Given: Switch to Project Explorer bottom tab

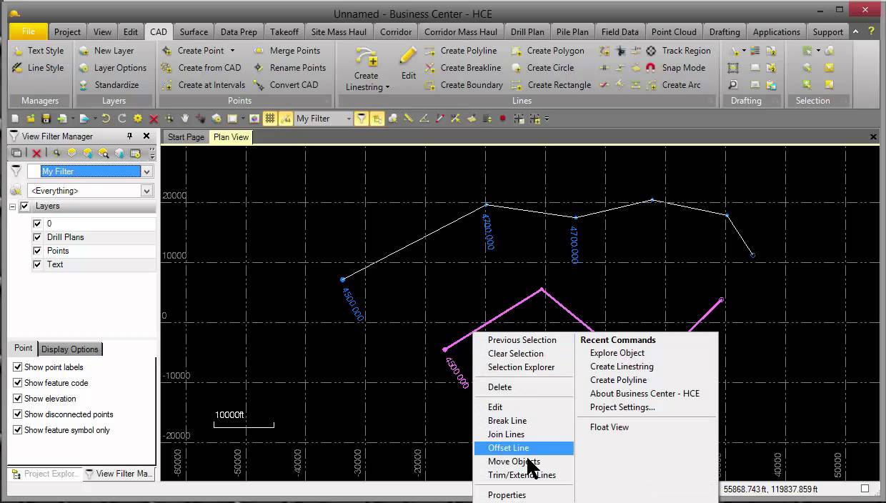Looking at the screenshot, I should pos(44,474).
